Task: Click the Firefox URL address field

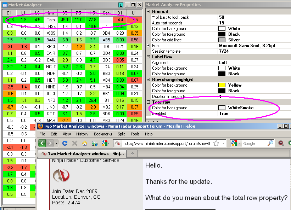Action: pos(167,144)
